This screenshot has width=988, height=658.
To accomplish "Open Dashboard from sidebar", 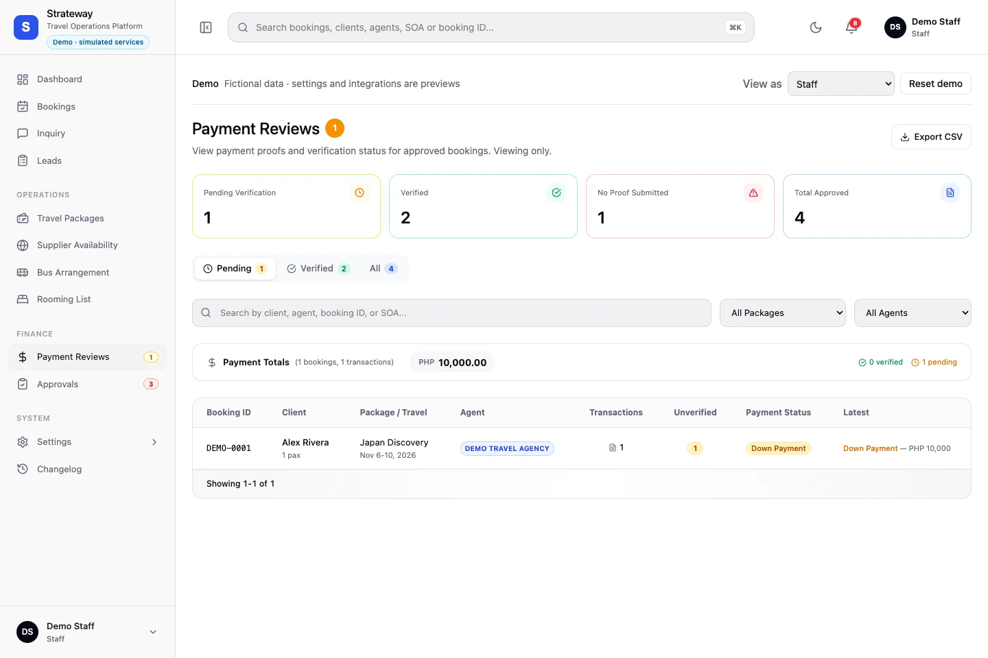I will pyautogui.click(x=87, y=80).
